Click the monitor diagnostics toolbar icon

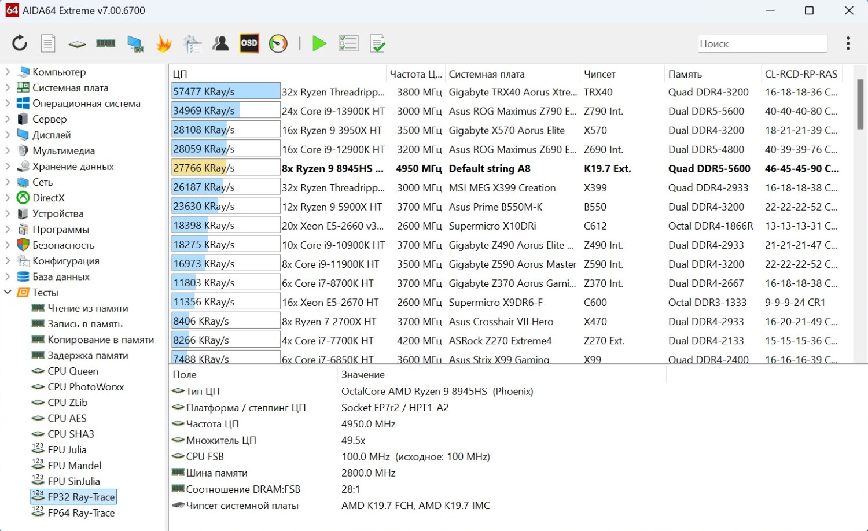pos(135,43)
